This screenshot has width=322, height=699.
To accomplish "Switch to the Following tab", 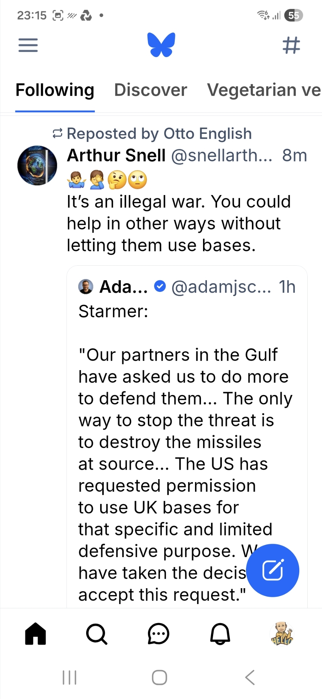I will pos(55,90).
